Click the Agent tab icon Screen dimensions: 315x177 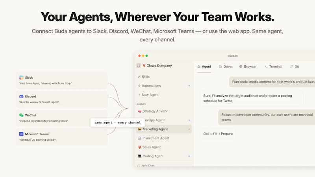[199, 66]
